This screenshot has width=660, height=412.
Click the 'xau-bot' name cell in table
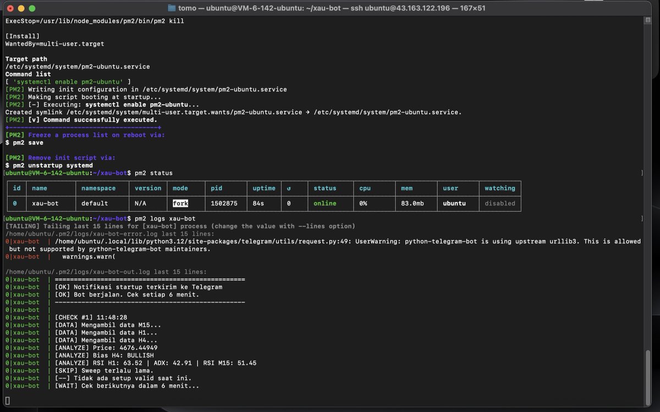45,203
